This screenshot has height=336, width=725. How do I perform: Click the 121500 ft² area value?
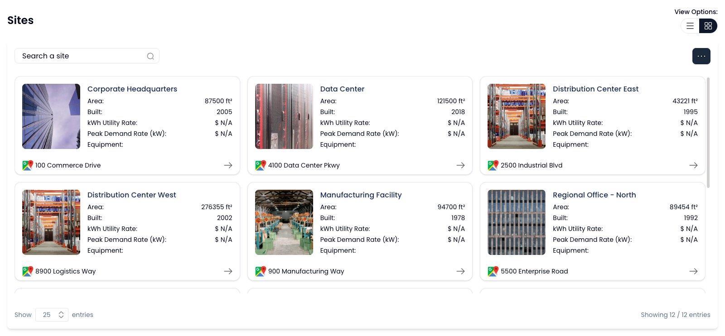click(x=451, y=101)
